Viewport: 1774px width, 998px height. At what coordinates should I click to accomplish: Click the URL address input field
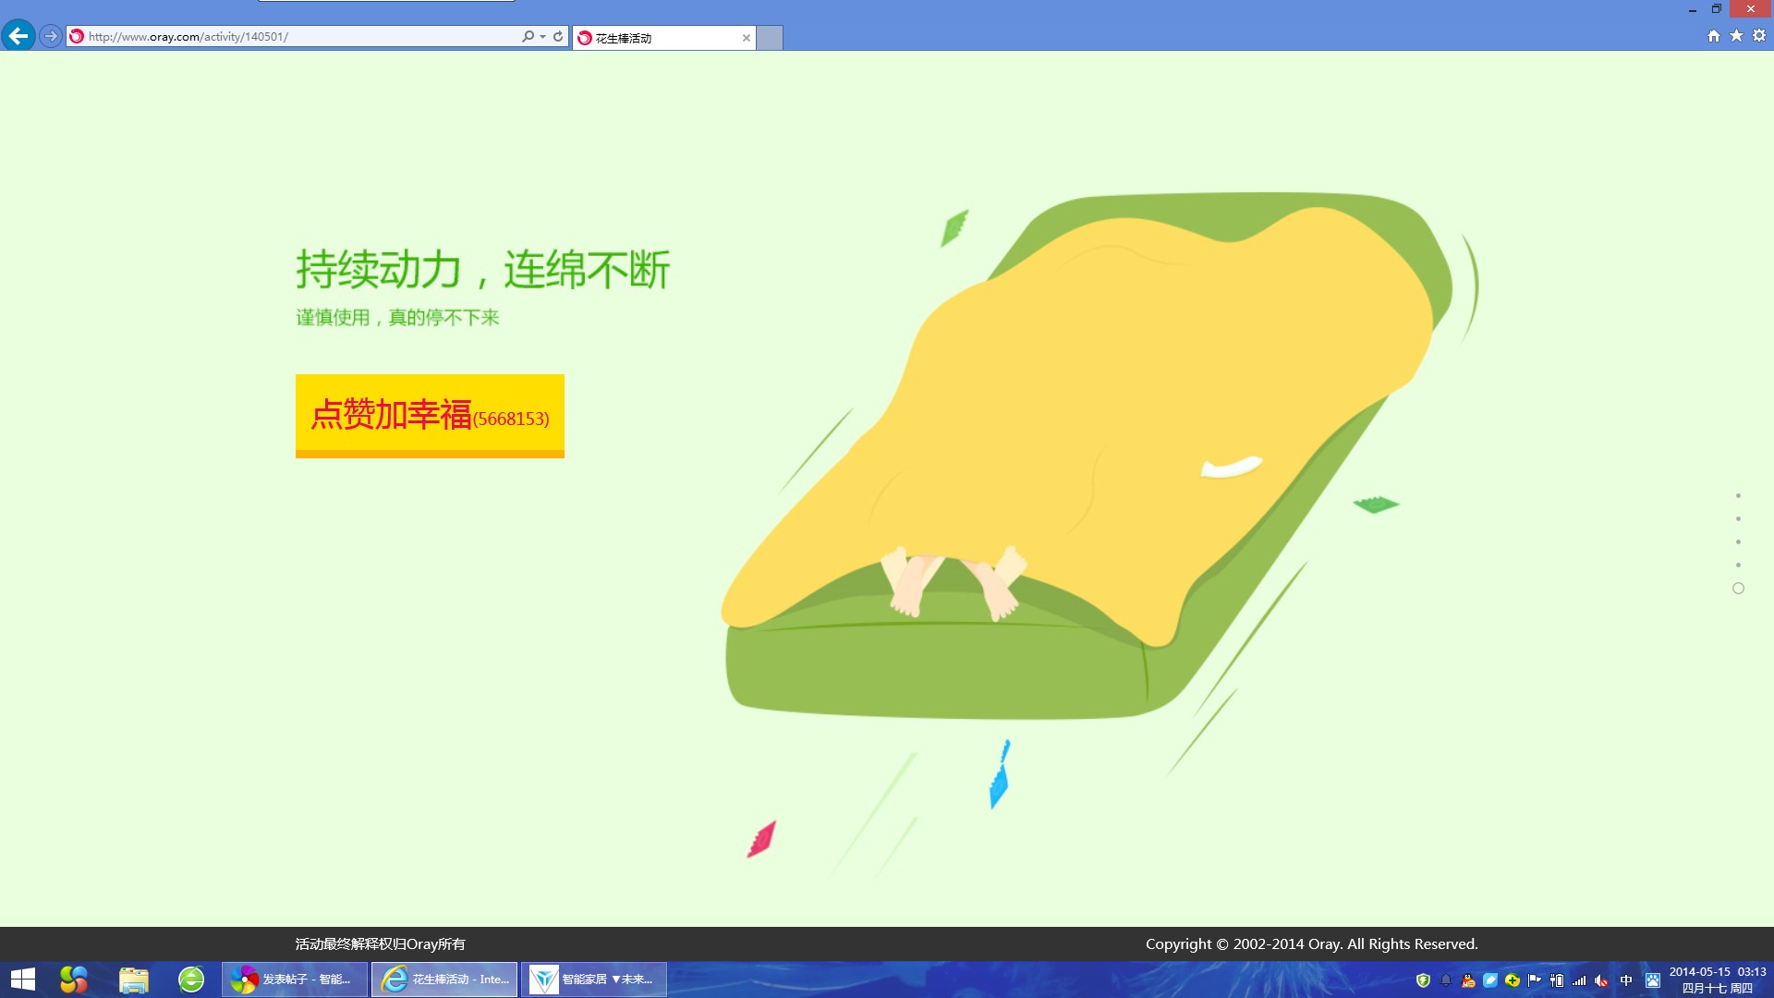[x=296, y=36]
